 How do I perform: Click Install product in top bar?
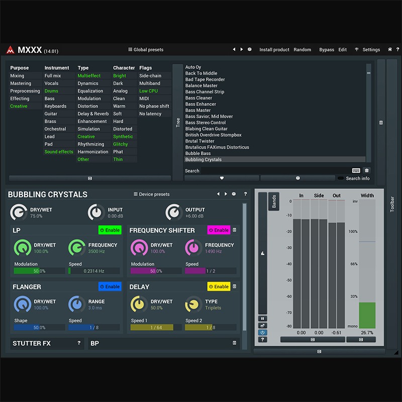pos(274,49)
